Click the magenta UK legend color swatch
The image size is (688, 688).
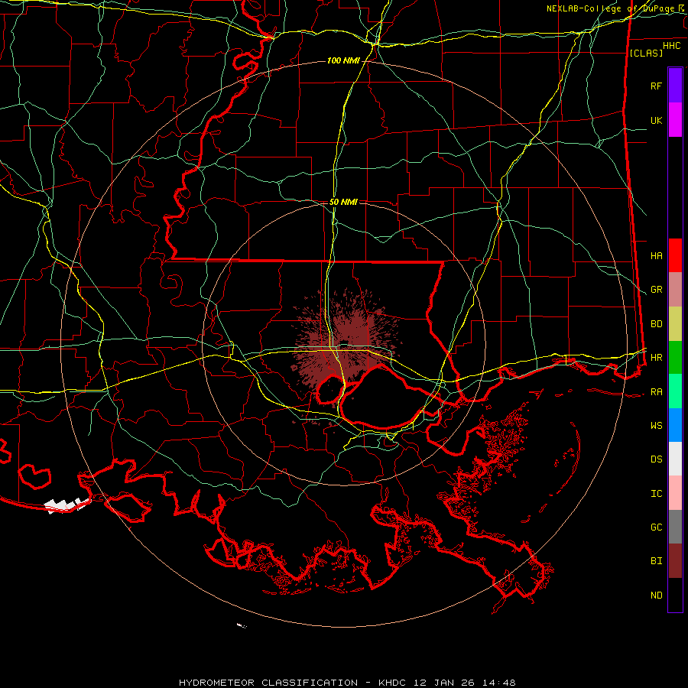point(675,120)
